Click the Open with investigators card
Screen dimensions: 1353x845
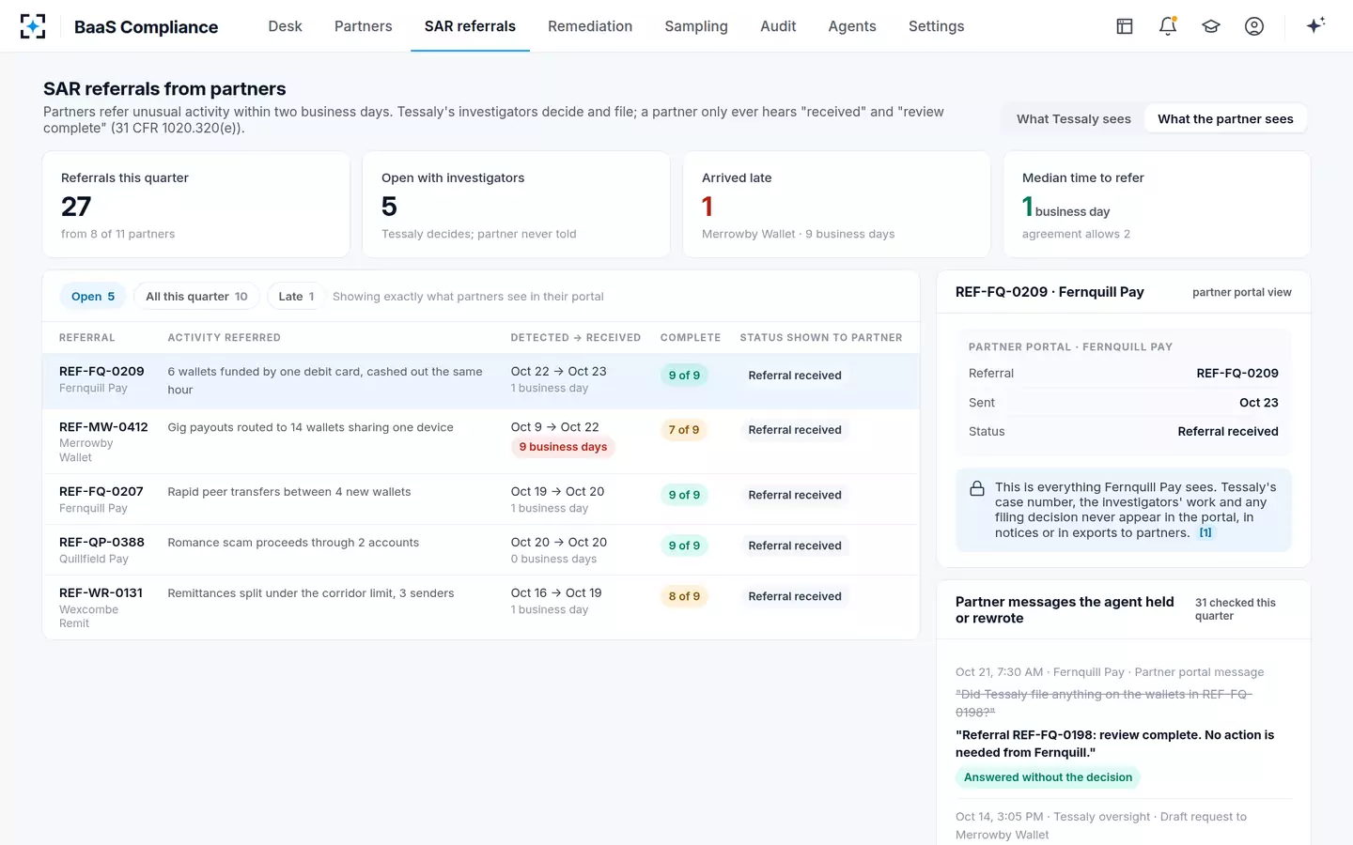[516, 205]
